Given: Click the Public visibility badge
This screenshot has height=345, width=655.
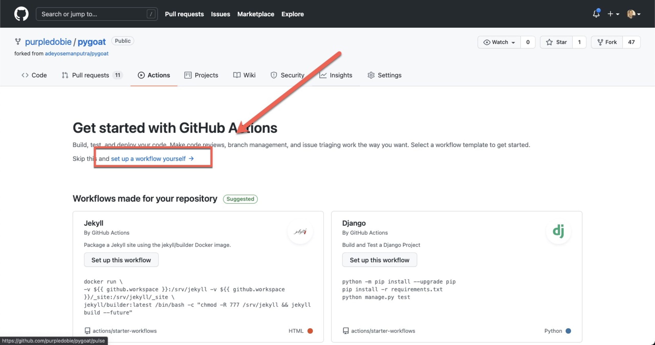Looking at the screenshot, I should (x=123, y=41).
